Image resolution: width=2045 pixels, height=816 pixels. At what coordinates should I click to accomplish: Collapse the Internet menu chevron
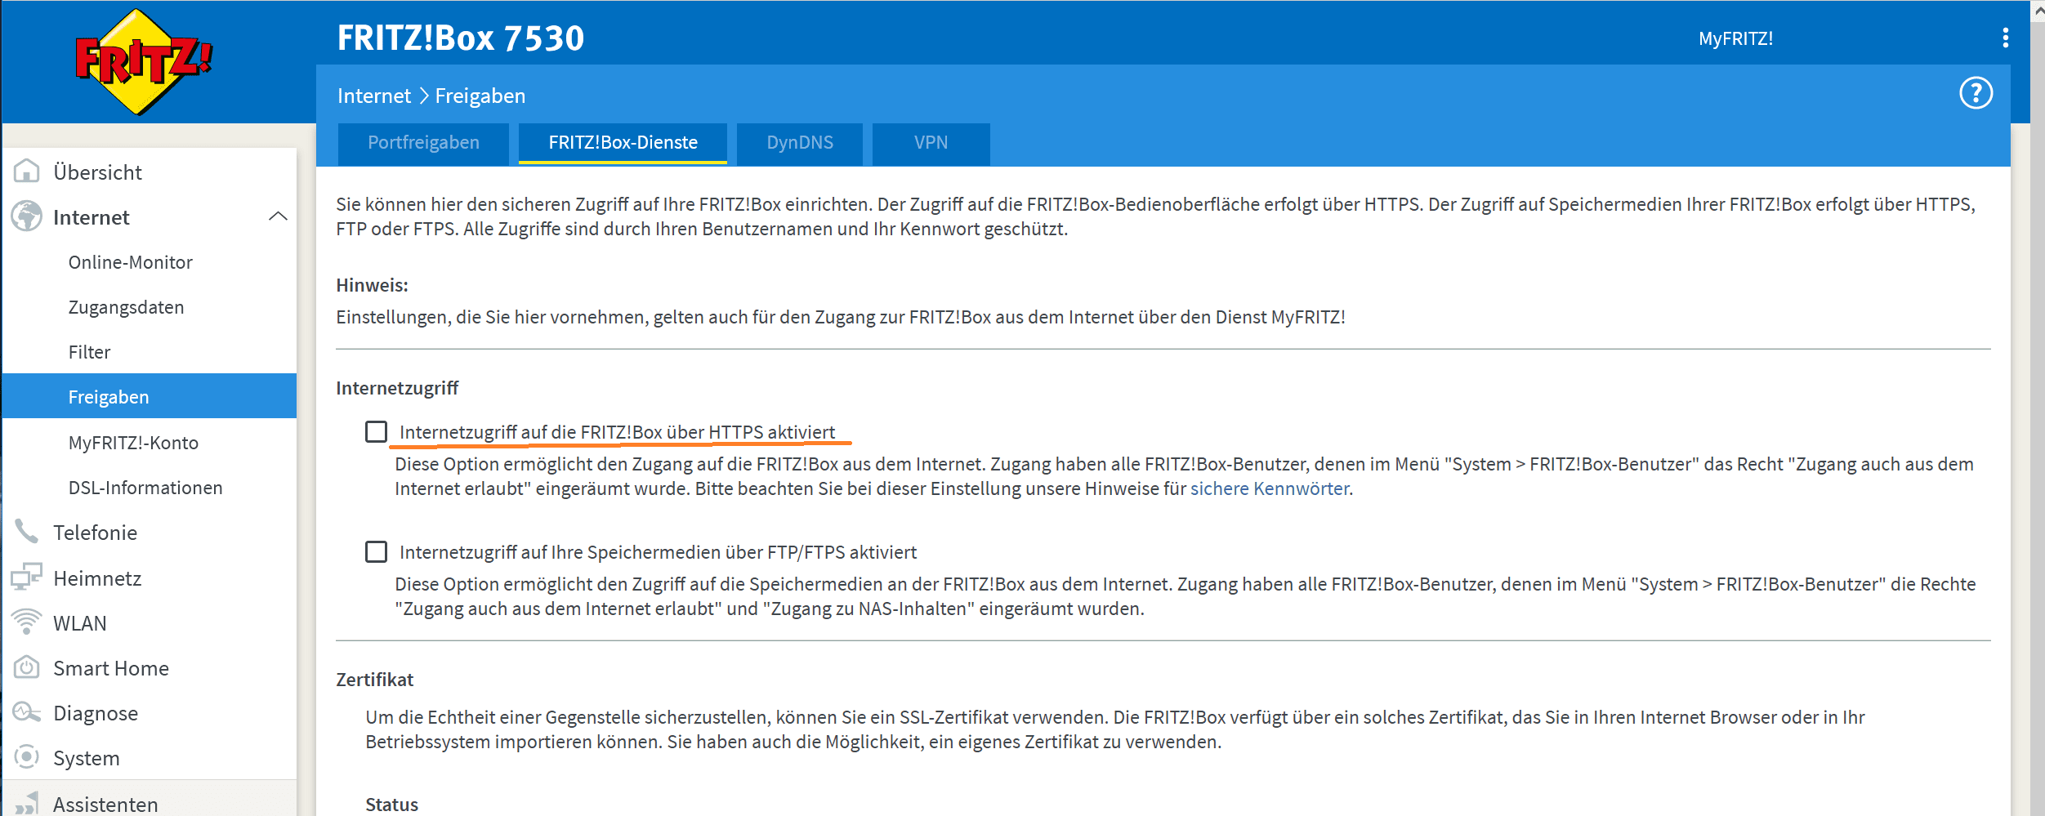coord(278,216)
